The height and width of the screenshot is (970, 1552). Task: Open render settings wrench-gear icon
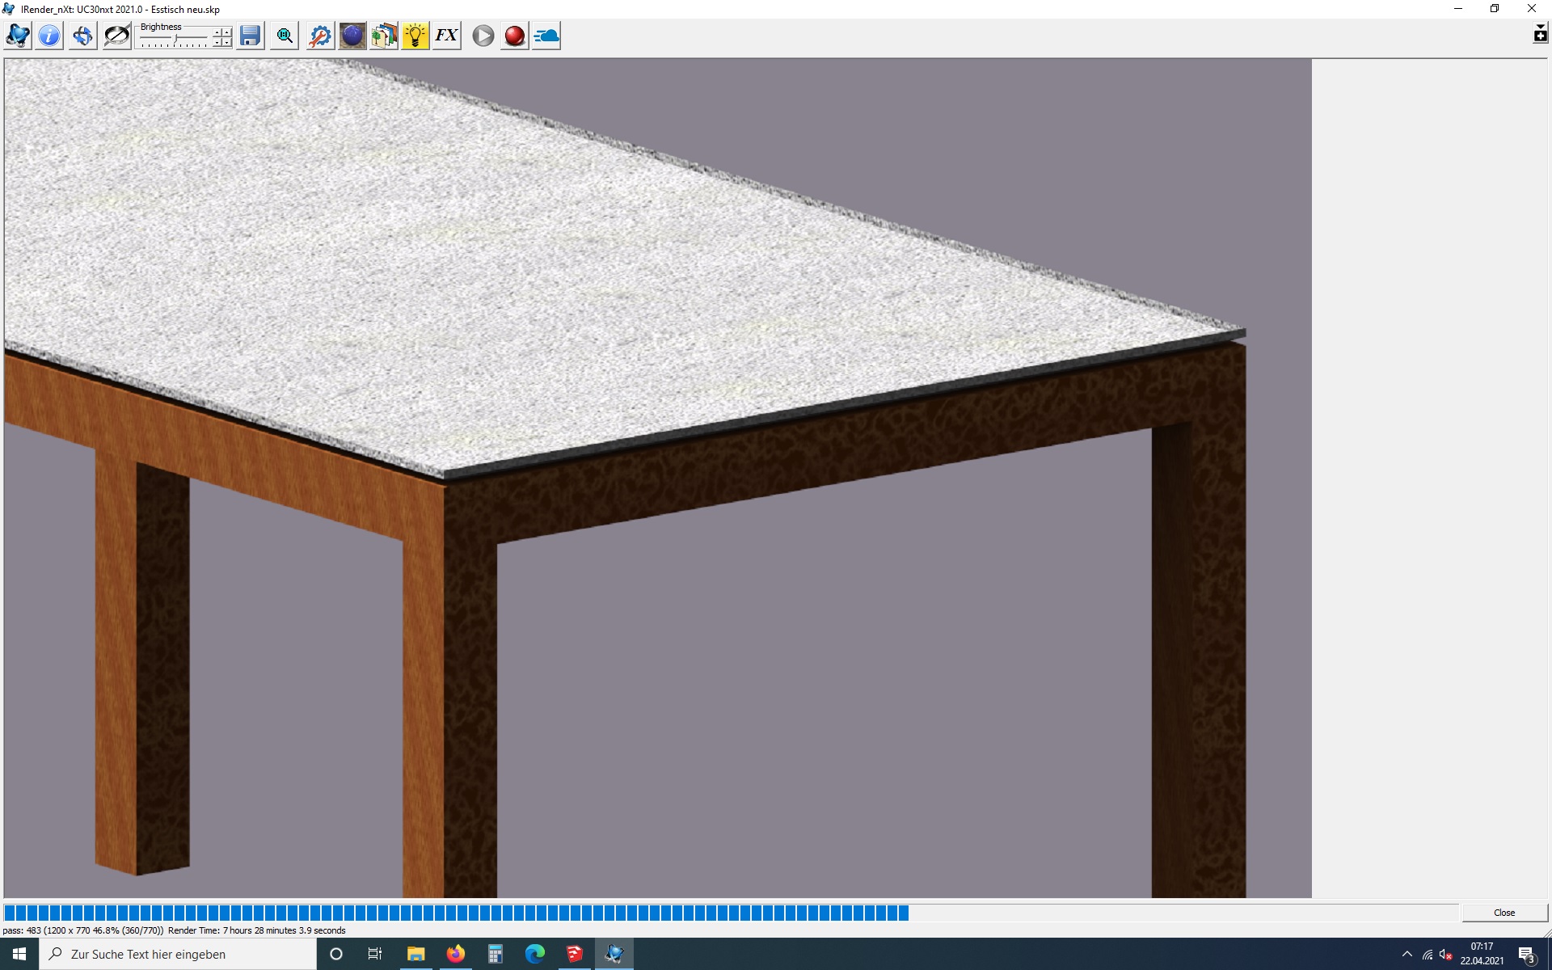pos(320,36)
